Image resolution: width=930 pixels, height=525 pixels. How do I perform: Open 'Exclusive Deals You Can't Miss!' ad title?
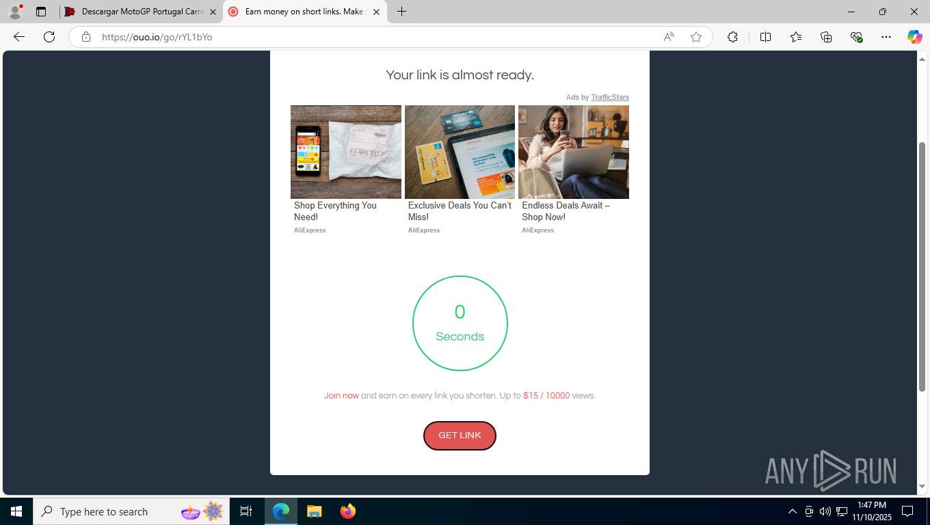[460, 211]
